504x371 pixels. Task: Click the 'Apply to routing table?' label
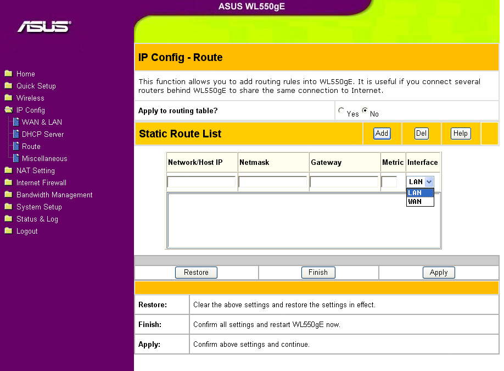tap(178, 110)
